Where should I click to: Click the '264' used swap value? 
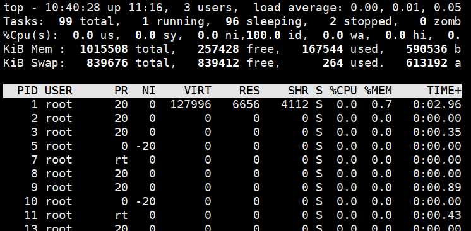pyautogui.click(x=333, y=63)
